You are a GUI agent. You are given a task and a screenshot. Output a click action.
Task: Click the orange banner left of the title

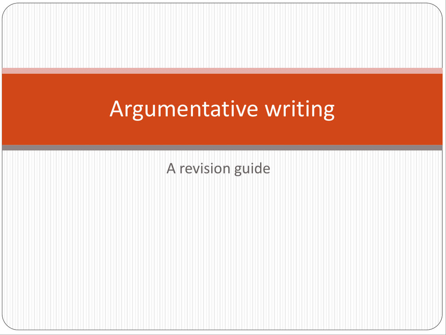53,109
